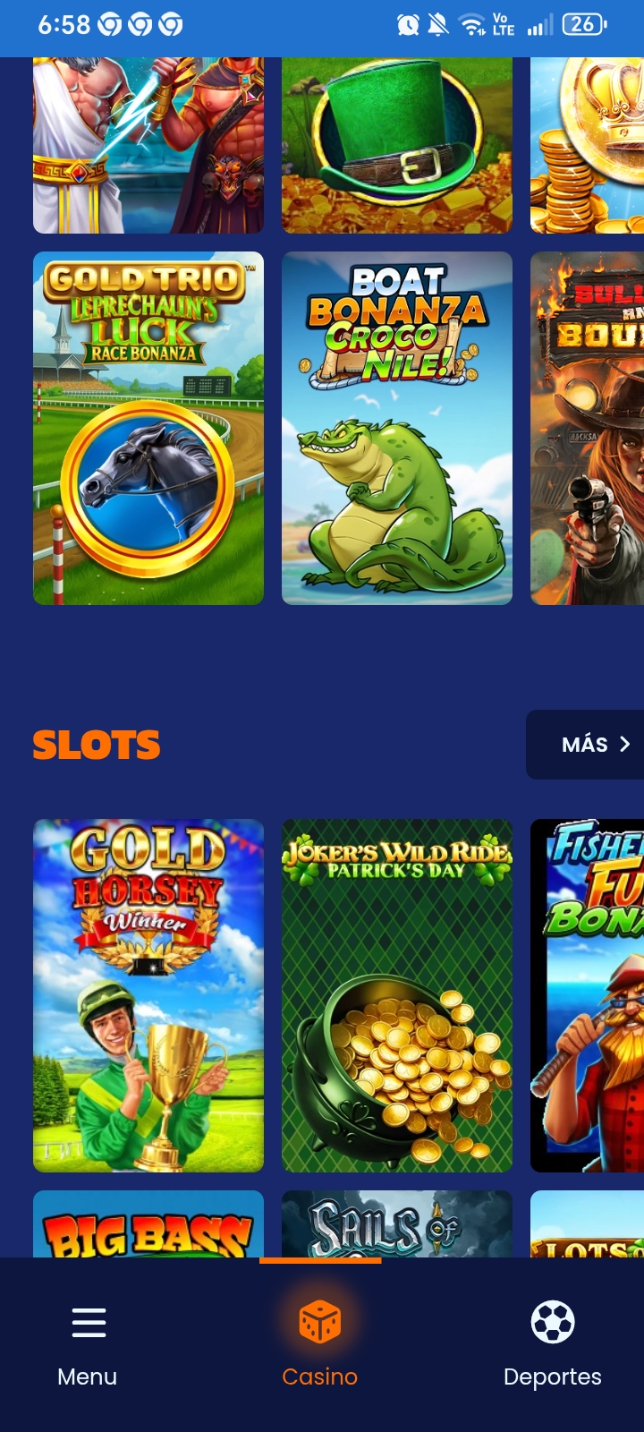Tap the Casino dice icon
644x1432 pixels.
coord(320,1322)
